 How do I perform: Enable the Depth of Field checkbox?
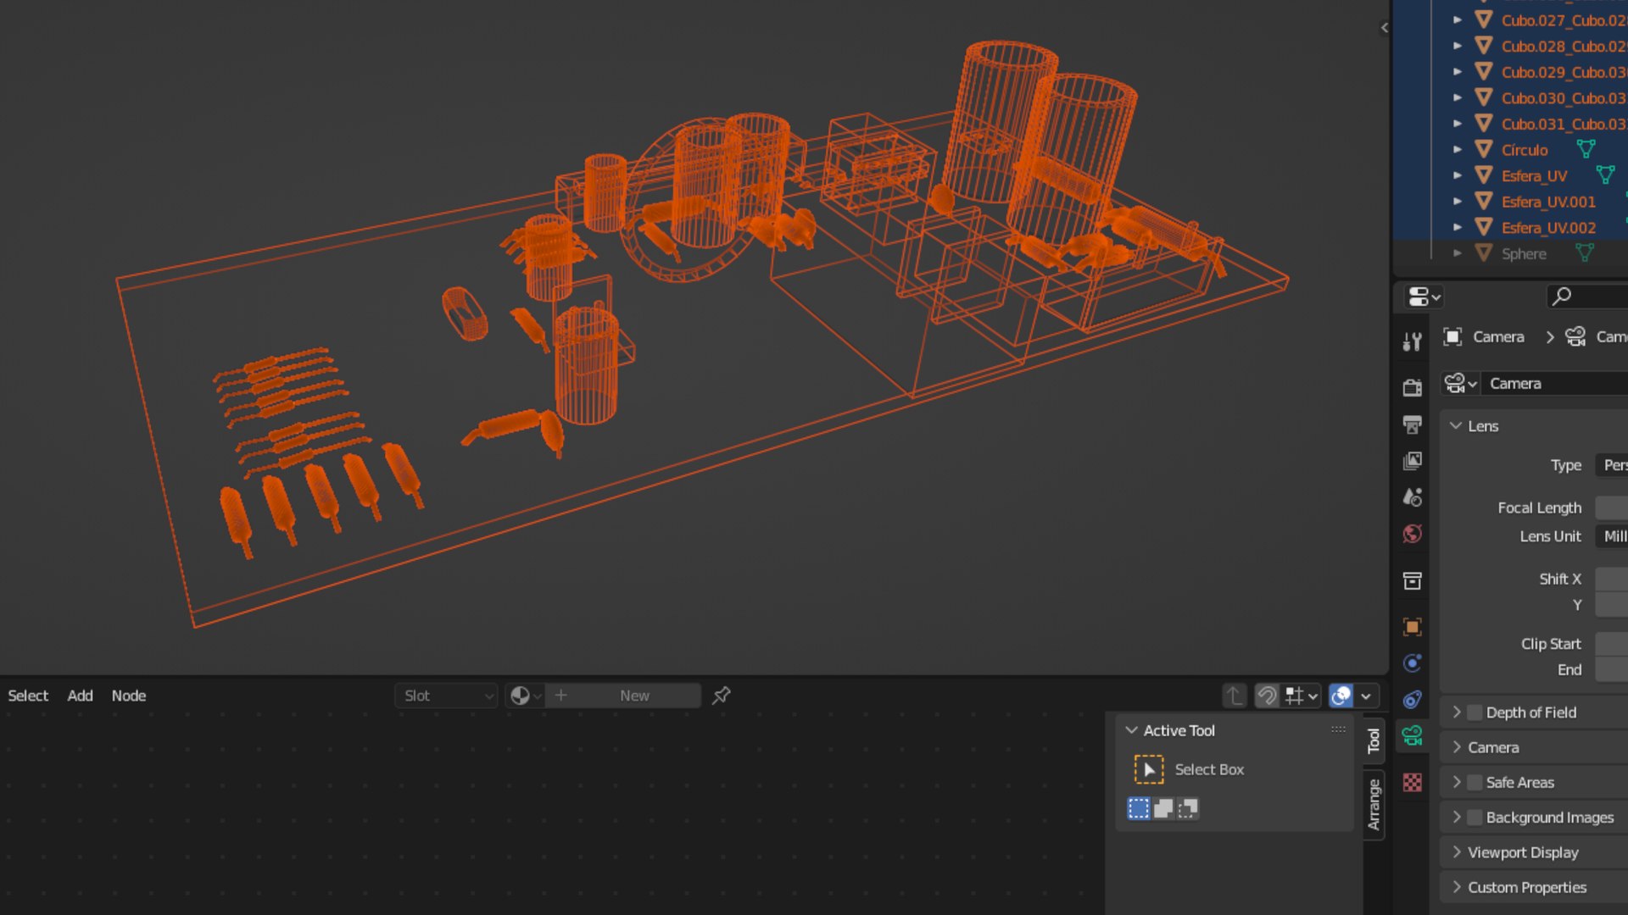click(1475, 713)
